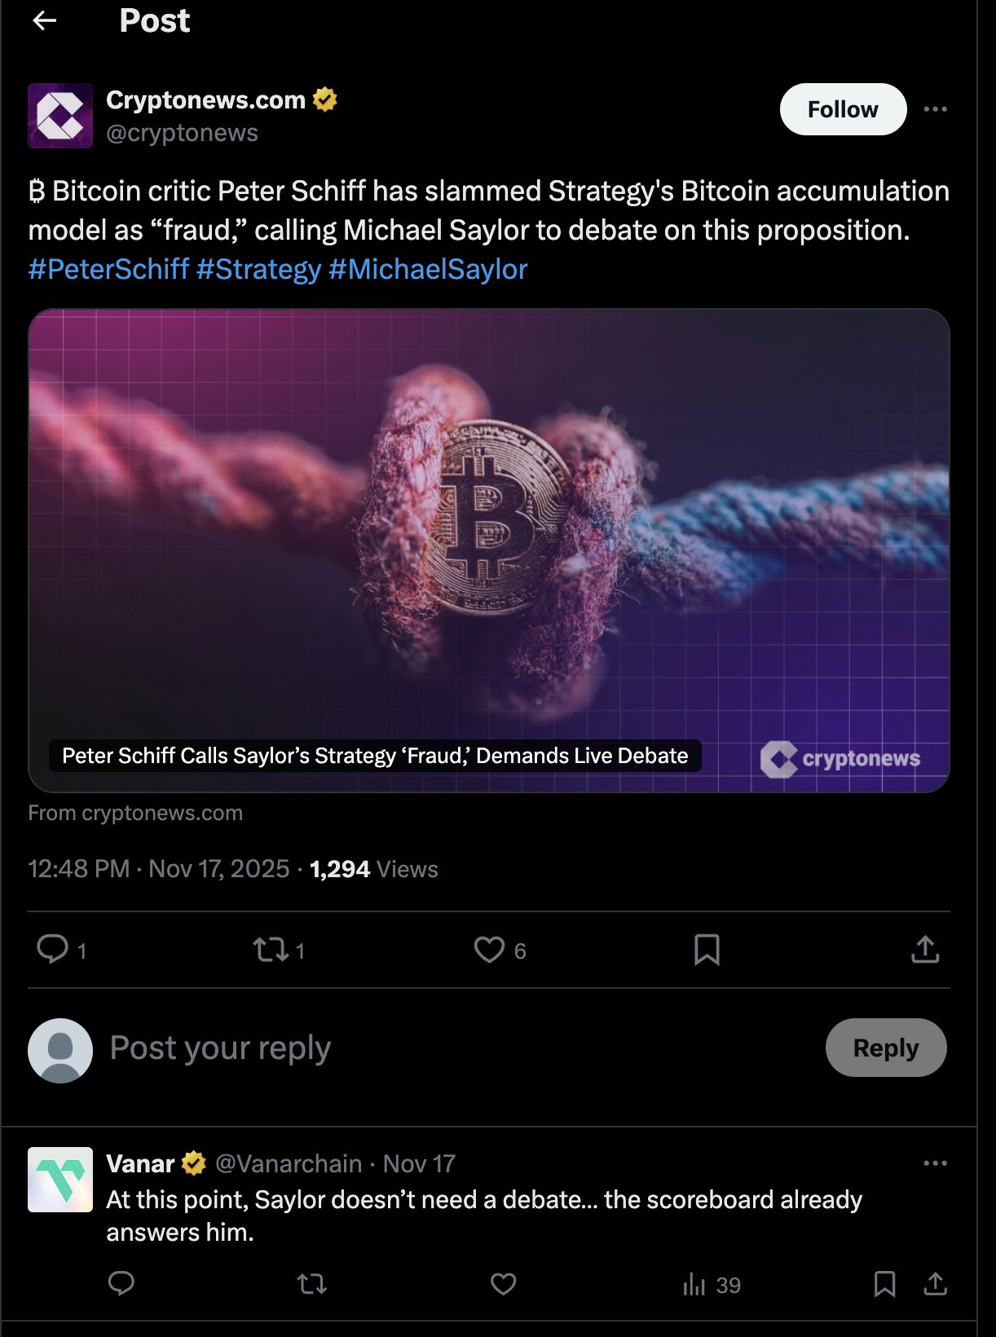Viewport: 996px width, 1337px height.
Task: Bookmark the Cryptonews post
Action: tap(707, 949)
